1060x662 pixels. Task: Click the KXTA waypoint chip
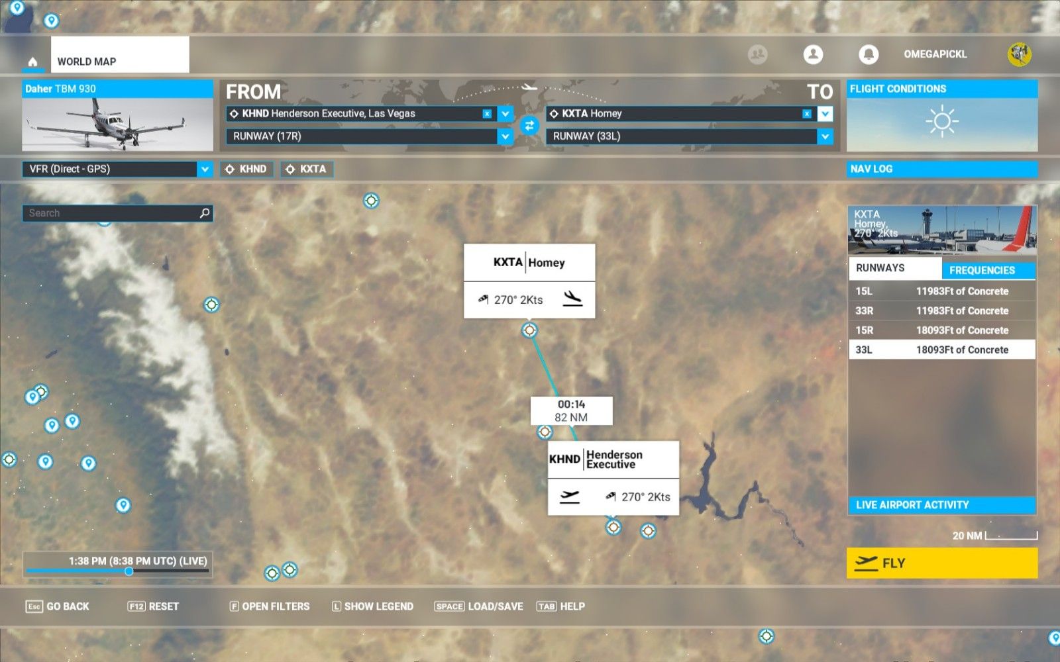click(307, 169)
